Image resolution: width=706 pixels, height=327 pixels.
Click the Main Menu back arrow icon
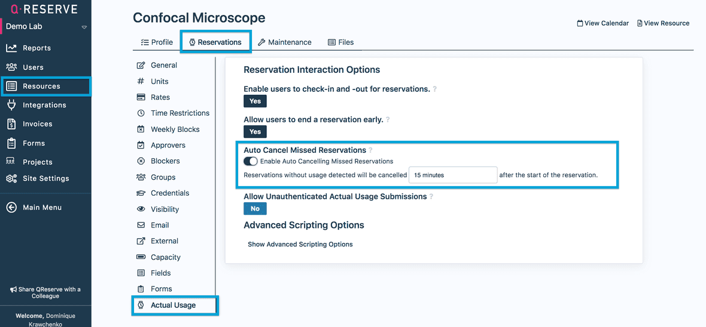(11, 207)
